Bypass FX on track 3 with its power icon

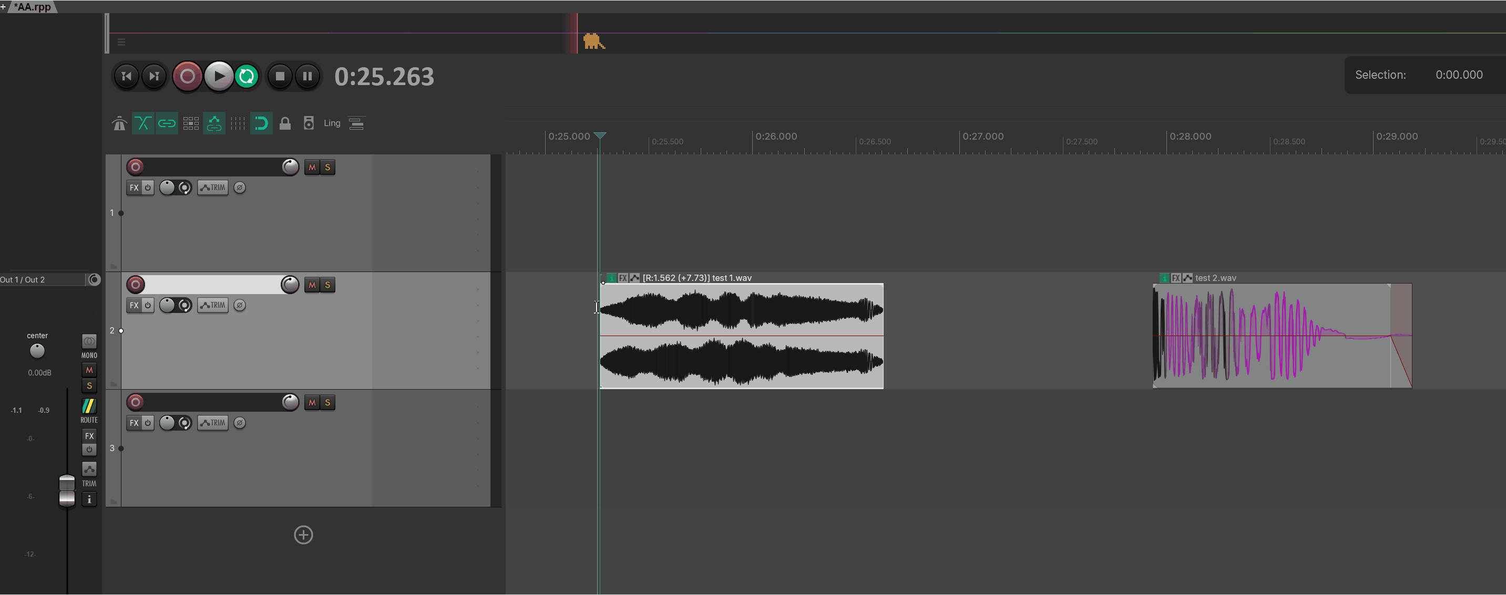(148, 423)
